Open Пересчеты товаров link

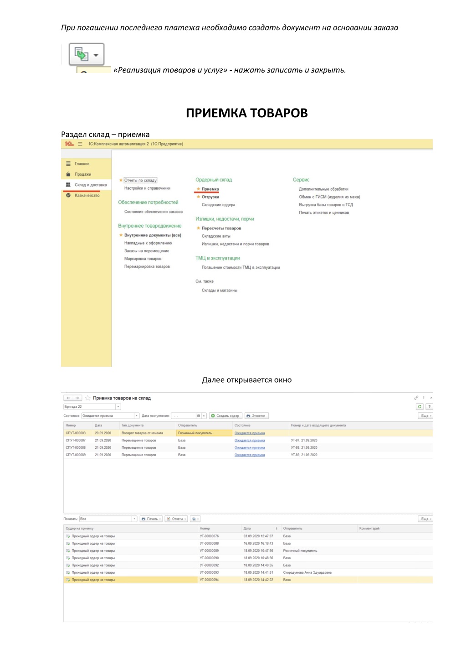221,228
